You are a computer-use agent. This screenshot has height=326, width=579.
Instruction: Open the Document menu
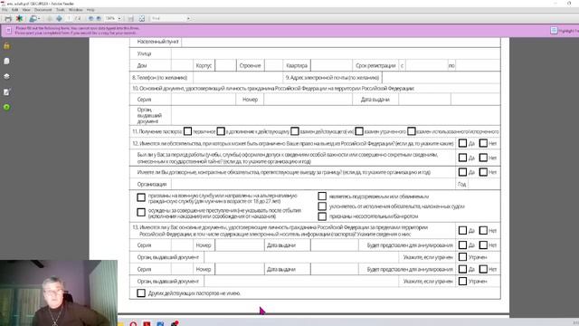coord(43,10)
